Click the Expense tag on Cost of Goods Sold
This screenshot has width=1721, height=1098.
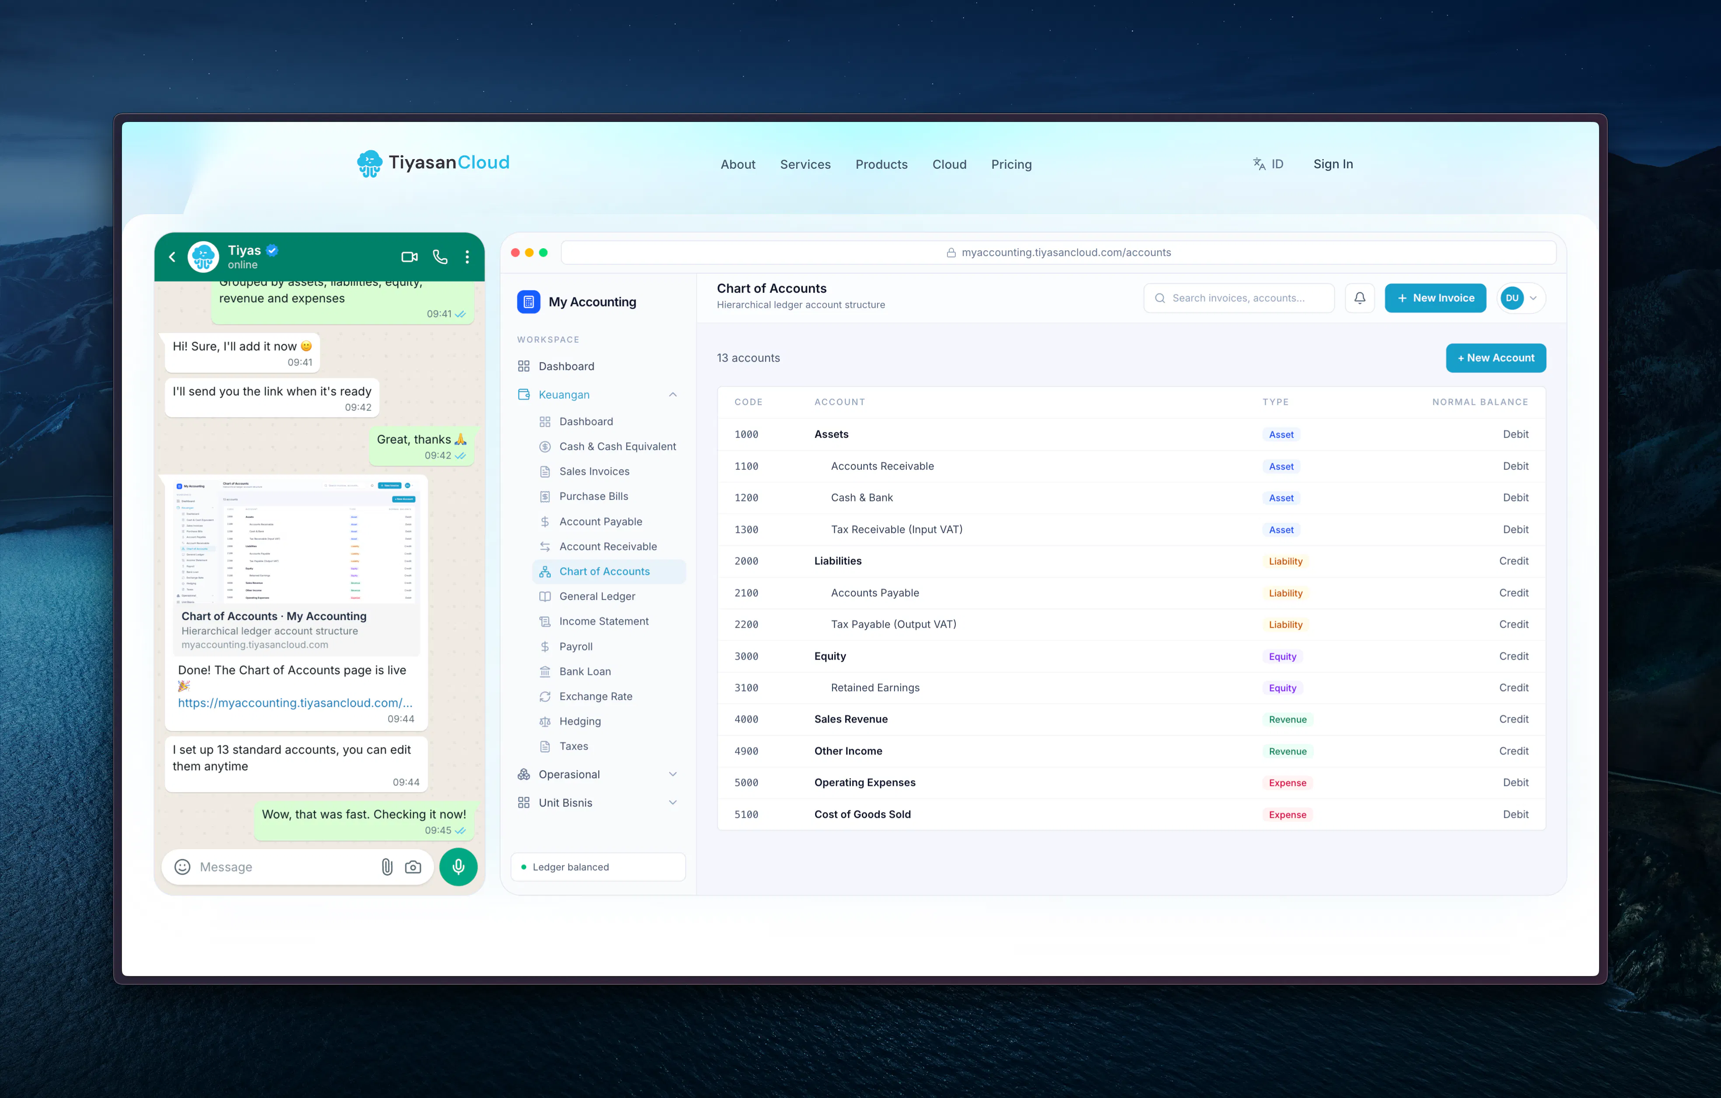(1287, 814)
